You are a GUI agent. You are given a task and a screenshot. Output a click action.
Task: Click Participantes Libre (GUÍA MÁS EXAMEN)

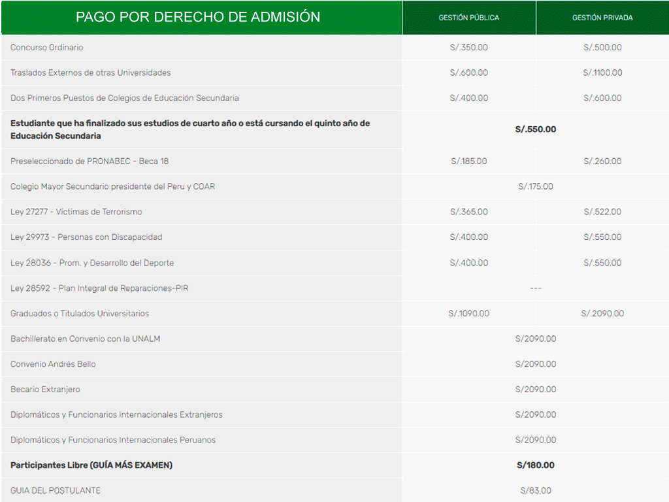point(91,465)
